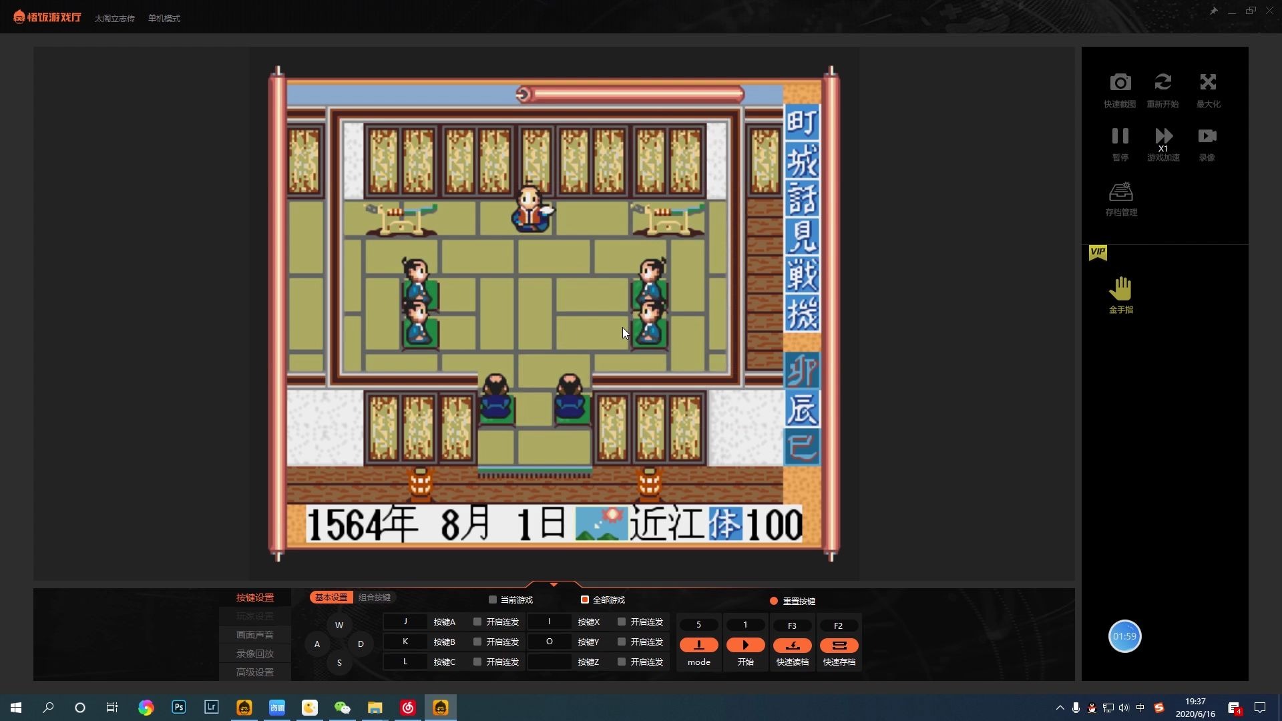Click 重置按键 to reset key bindings

click(793, 602)
